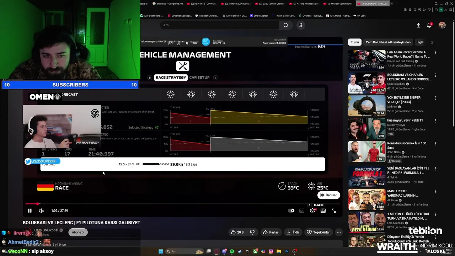Open options for YOK BÖYLE BİR SNİPER video
Viewport: 455px width, 256px height.
tap(436, 98)
